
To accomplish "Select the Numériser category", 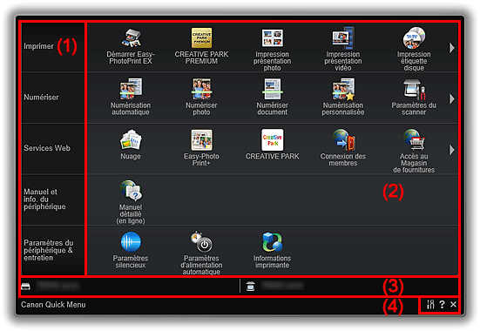I will pos(53,98).
